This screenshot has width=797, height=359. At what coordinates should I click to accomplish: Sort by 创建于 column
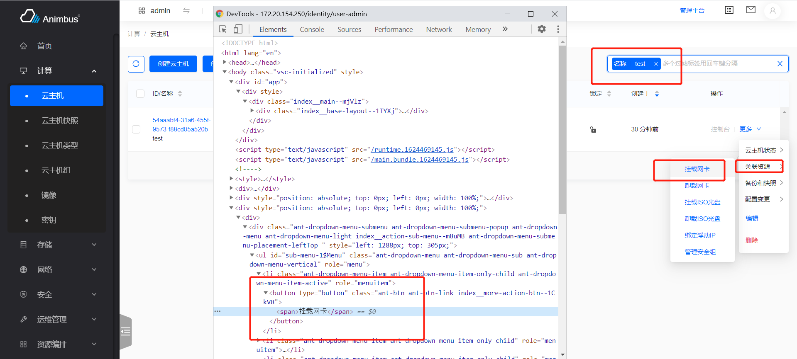click(x=657, y=94)
